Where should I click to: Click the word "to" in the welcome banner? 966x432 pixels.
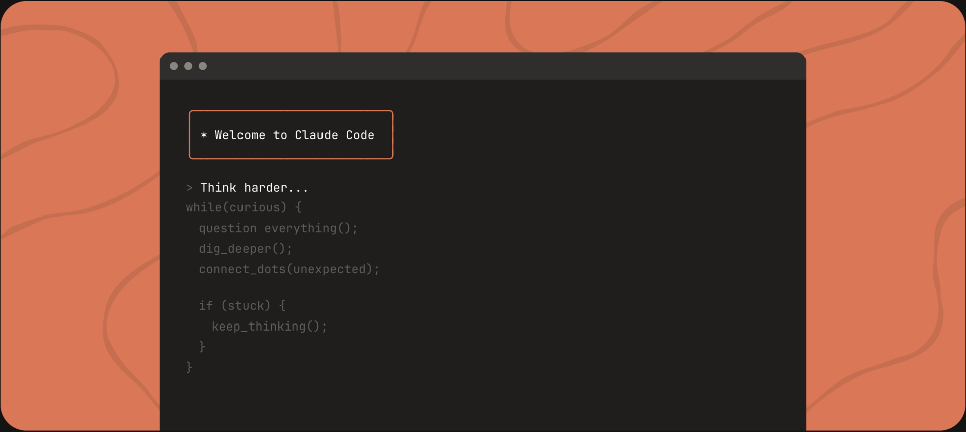tap(280, 135)
